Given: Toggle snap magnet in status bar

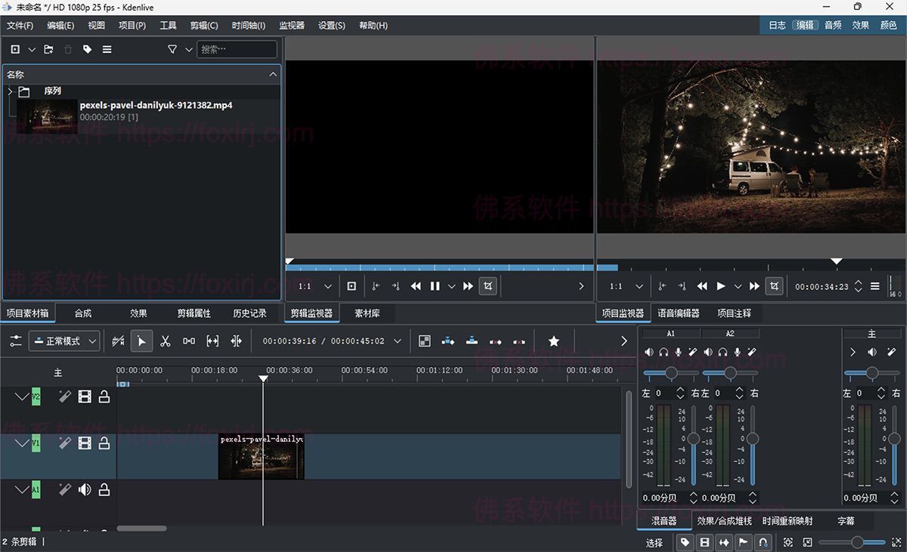Looking at the screenshot, I should coord(764,542).
